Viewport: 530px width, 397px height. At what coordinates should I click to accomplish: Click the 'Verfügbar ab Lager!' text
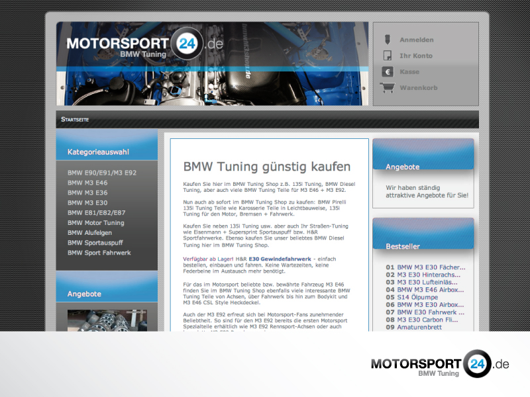point(208,259)
